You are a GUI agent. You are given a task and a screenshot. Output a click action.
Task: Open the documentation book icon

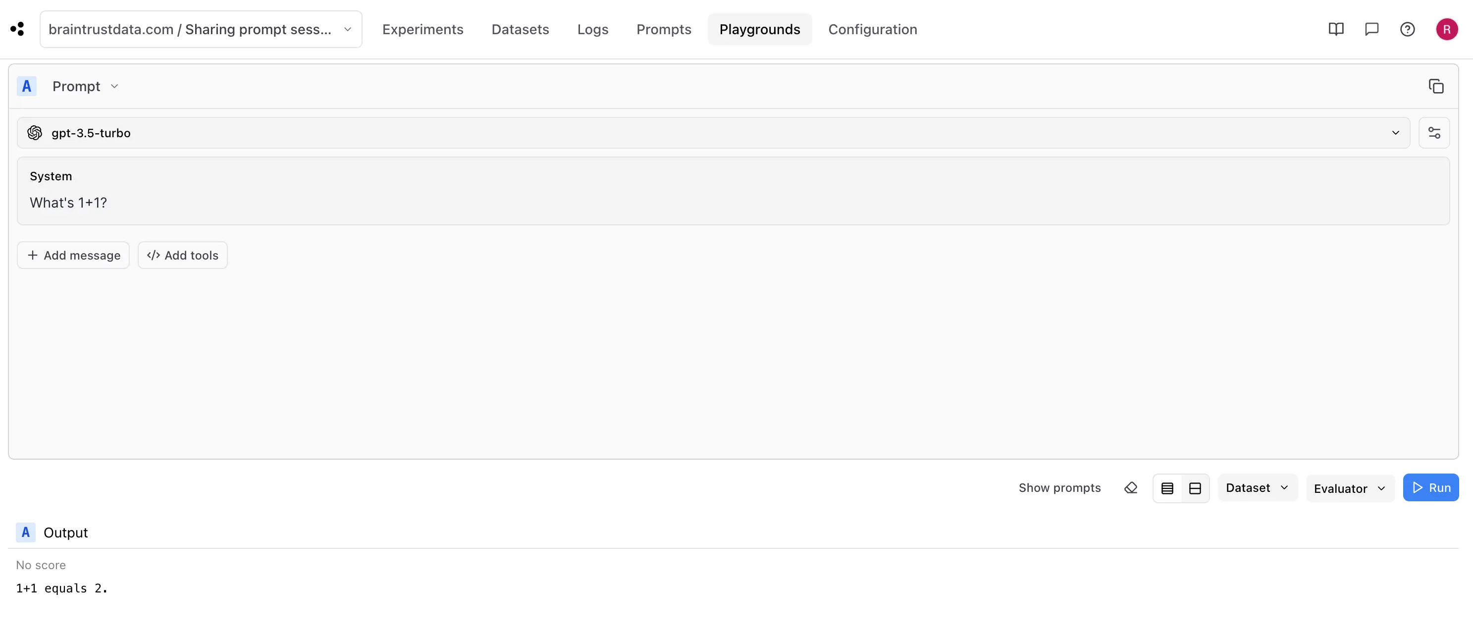tap(1336, 29)
